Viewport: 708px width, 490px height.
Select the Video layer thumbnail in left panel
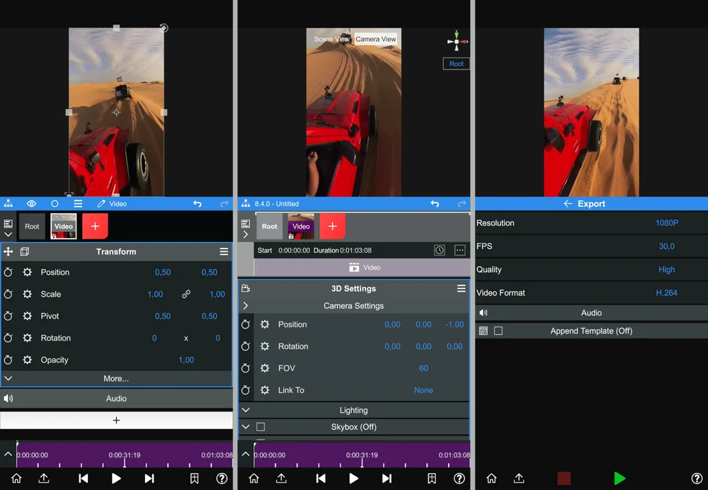click(x=64, y=226)
